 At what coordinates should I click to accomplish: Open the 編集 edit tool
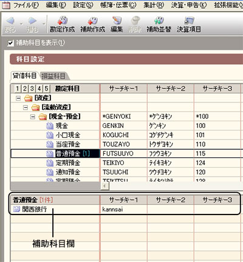coord(117,25)
